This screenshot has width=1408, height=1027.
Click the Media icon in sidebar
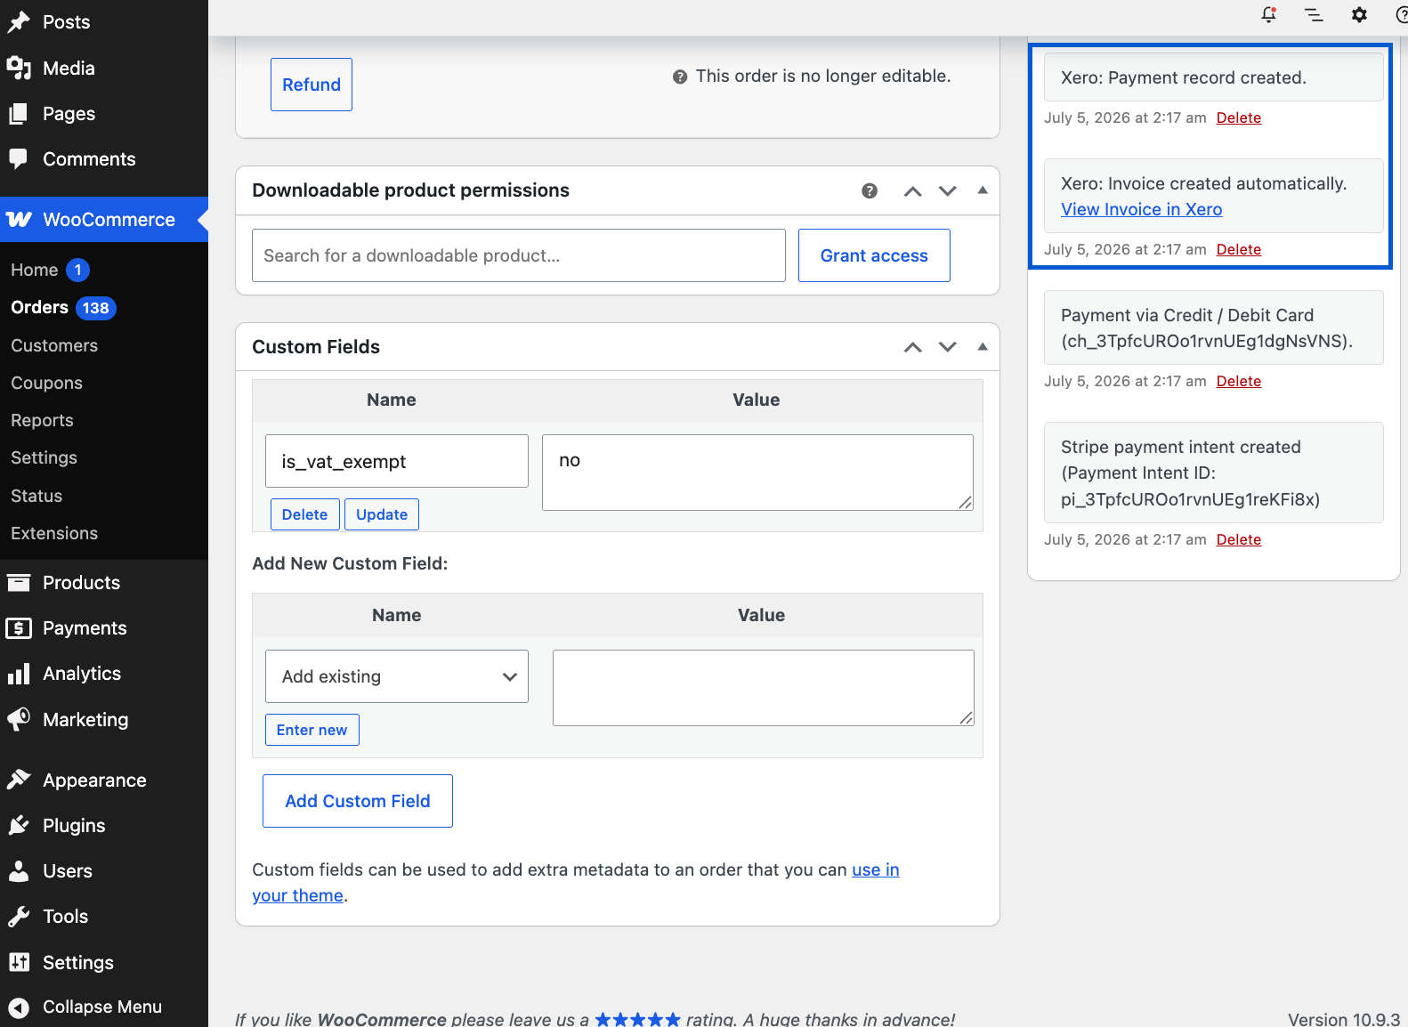coord(19,68)
